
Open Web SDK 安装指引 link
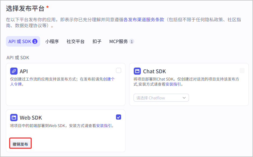(104, 126)
